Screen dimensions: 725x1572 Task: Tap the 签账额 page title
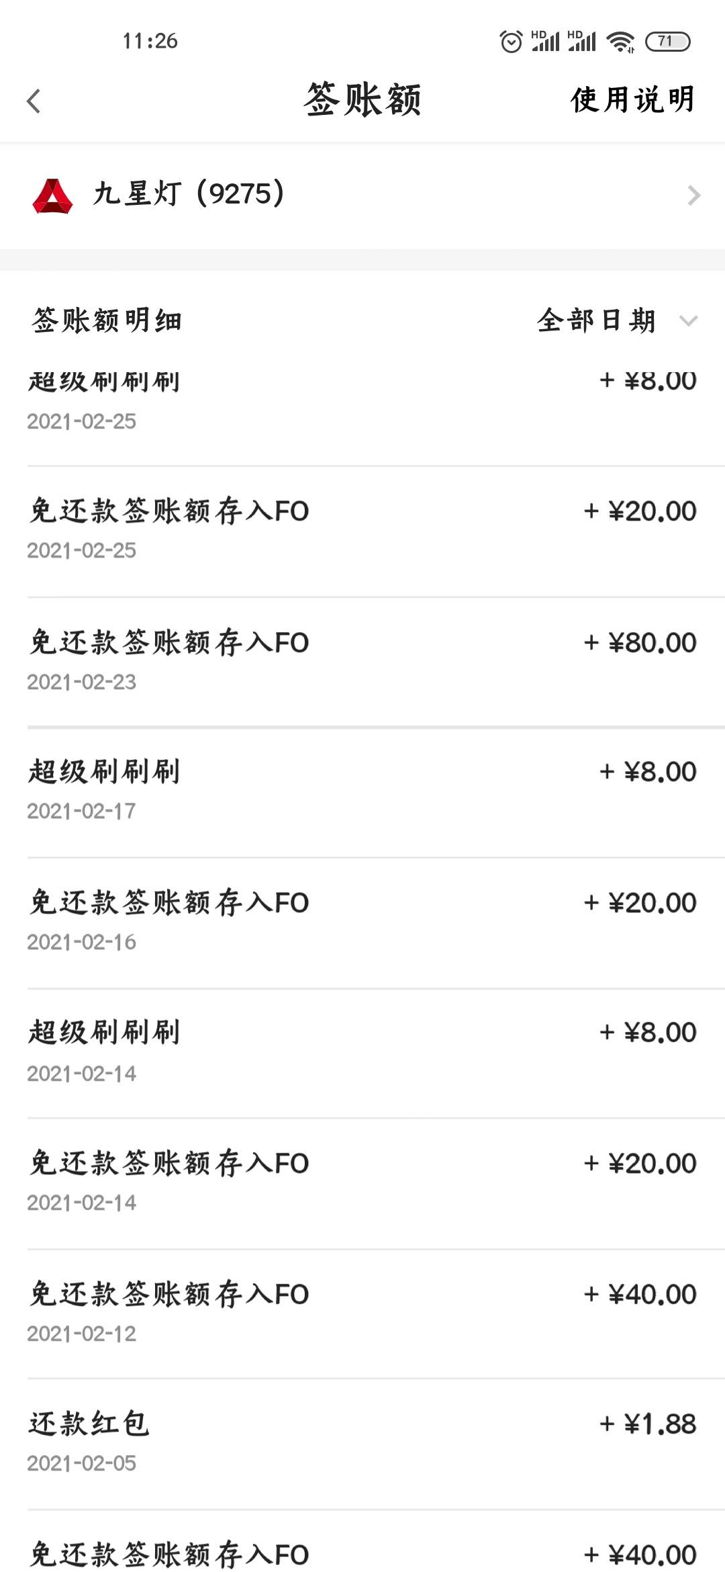[362, 99]
